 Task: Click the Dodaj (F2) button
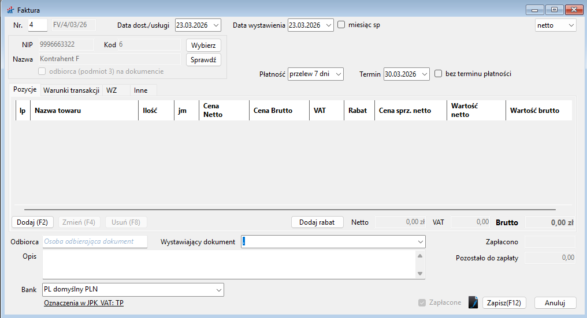point(33,222)
